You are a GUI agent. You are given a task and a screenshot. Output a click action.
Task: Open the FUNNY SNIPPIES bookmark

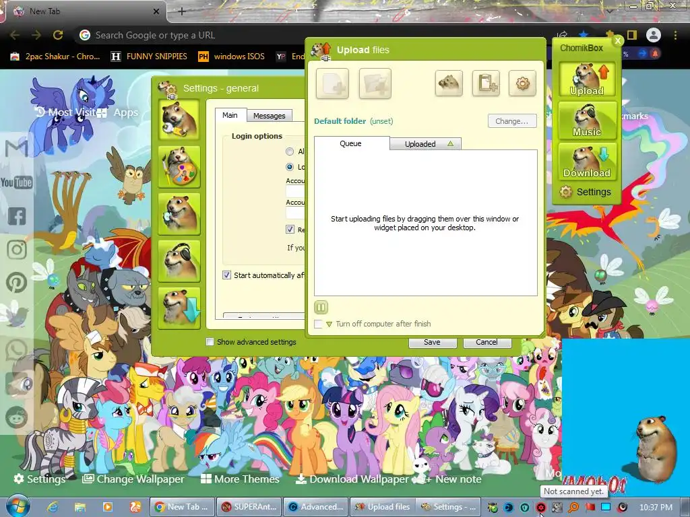click(x=149, y=57)
